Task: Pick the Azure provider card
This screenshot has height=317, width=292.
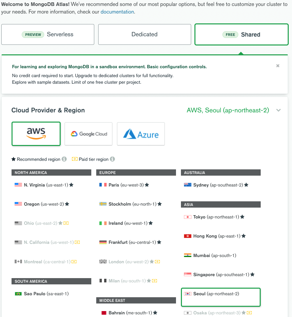Action: (141, 134)
